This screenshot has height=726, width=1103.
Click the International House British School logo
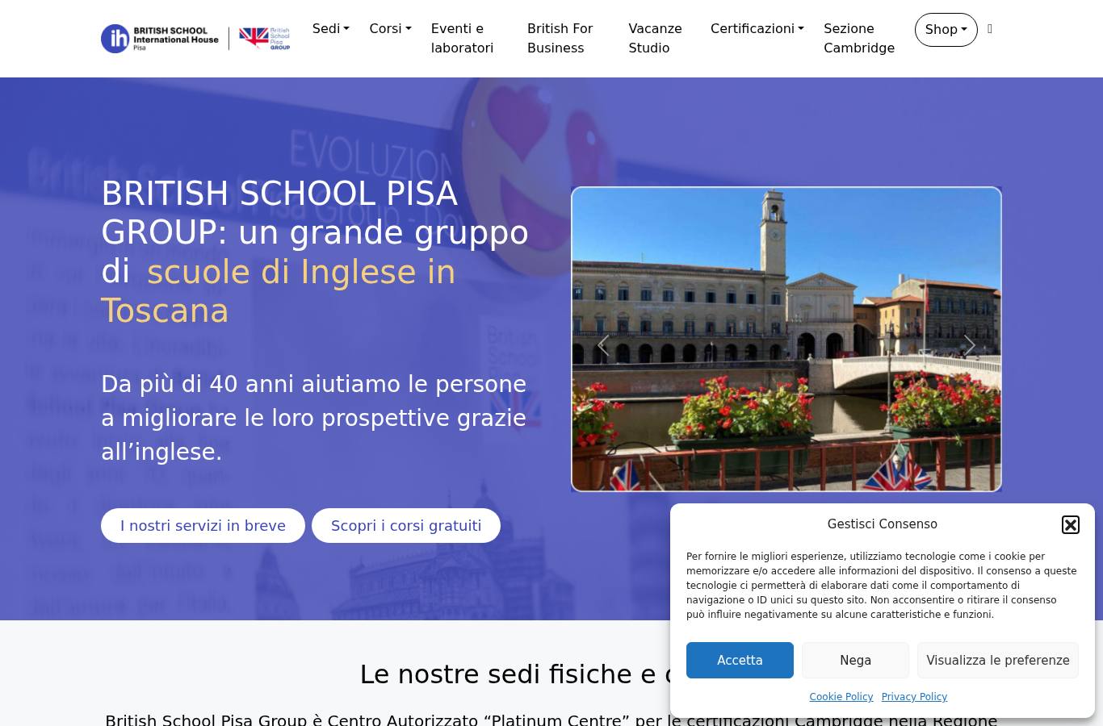click(x=160, y=38)
